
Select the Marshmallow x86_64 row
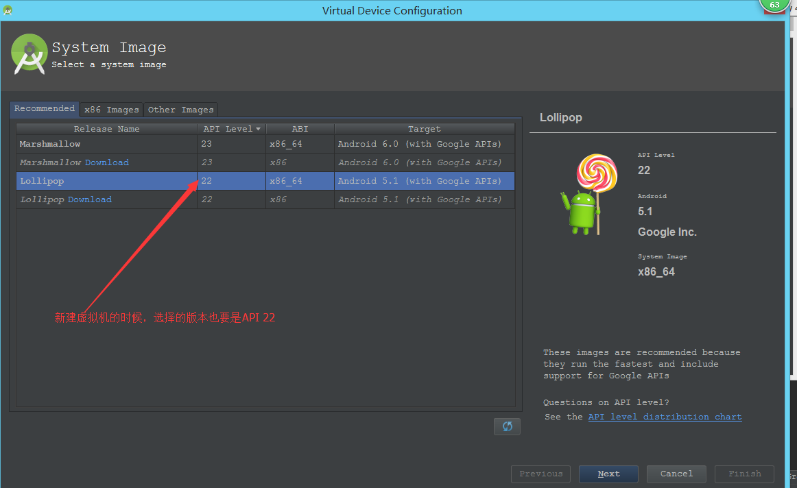(265, 144)
